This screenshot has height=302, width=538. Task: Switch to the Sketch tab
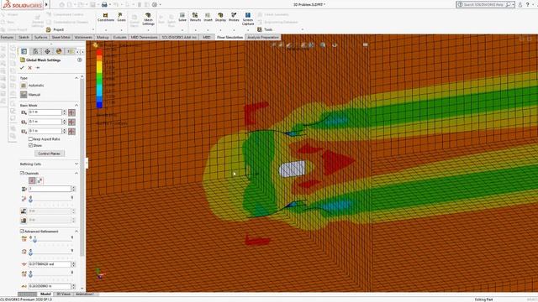tap(24, 37)
